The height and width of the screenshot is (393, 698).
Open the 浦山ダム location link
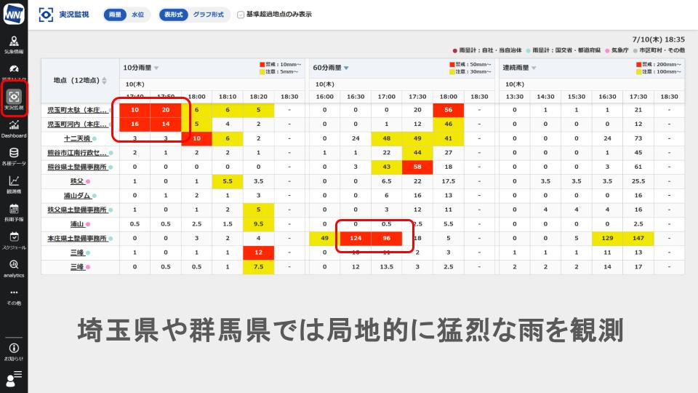coord(76,195)
